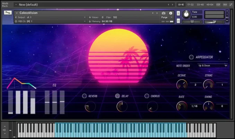This screenshot has width=235, height=139.
Task: Click the third EQ band slider
Action: click(62, 102)
